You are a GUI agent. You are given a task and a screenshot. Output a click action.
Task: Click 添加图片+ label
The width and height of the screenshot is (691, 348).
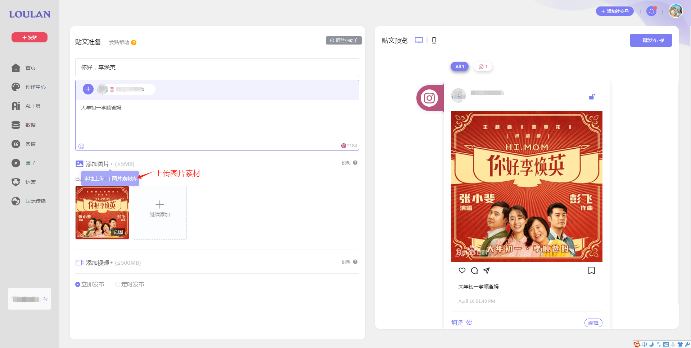(99, 164)
